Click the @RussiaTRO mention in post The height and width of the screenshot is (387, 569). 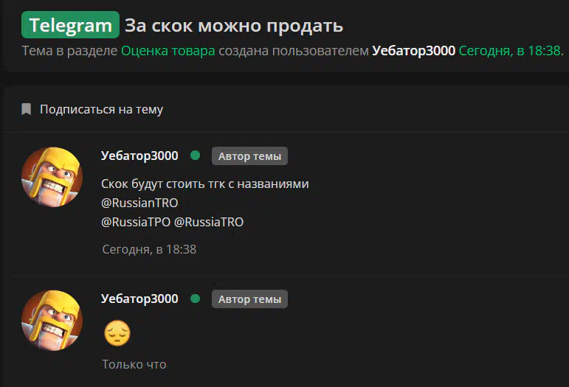point(209,222)
